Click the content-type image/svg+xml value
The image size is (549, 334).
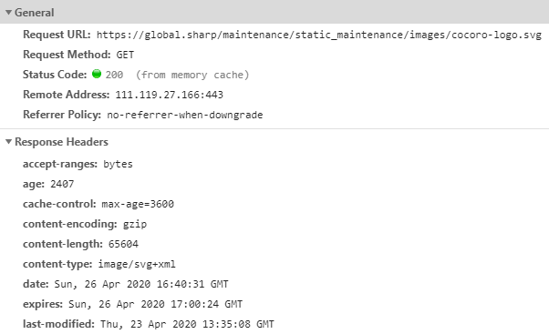click(137, 264)
